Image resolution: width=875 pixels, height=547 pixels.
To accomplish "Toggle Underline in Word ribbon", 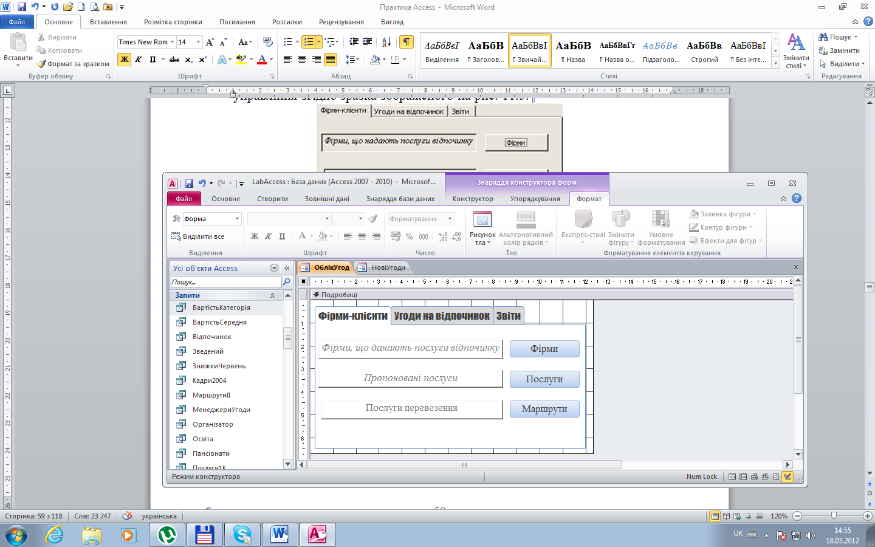I will click(x=153, y=60).
